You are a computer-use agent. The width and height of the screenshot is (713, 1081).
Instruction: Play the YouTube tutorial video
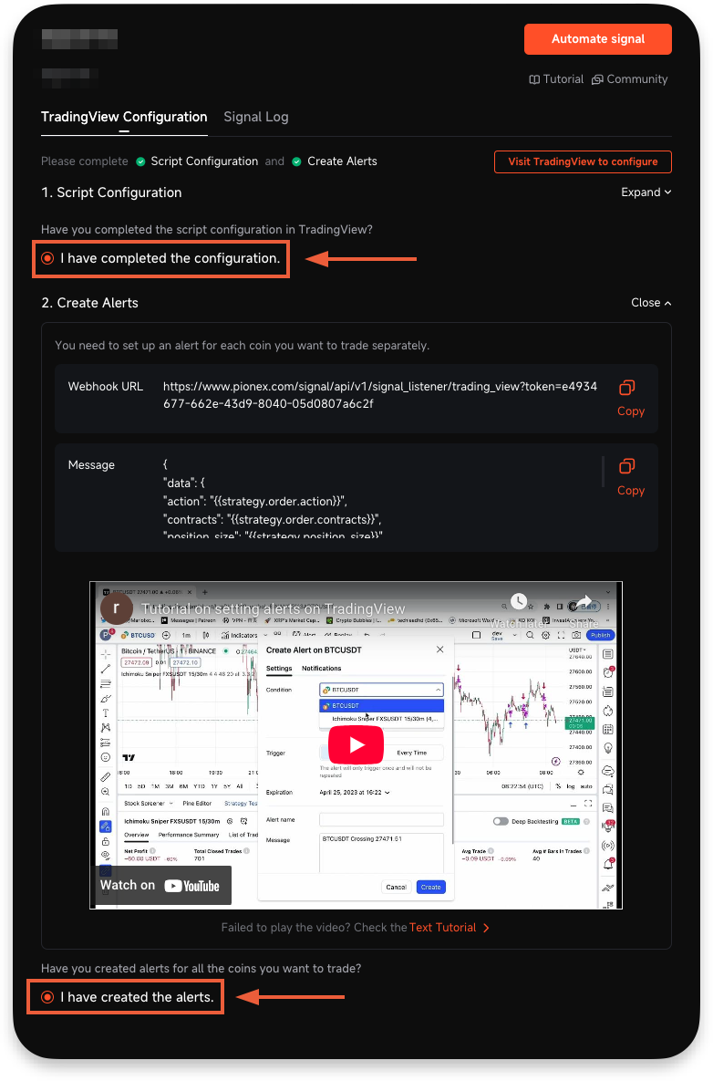pyautogui.click(x=356, y=745)
